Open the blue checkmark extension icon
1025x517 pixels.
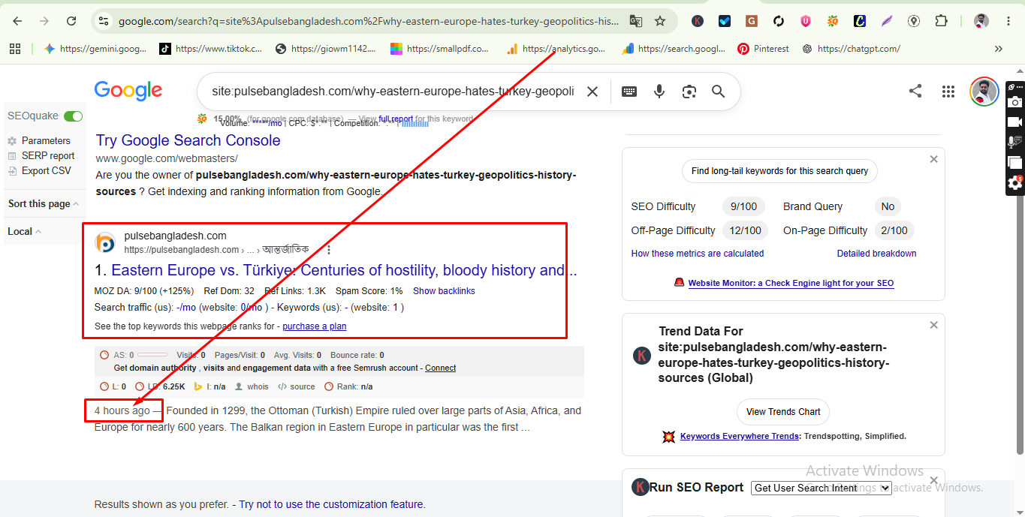(725, 21)
